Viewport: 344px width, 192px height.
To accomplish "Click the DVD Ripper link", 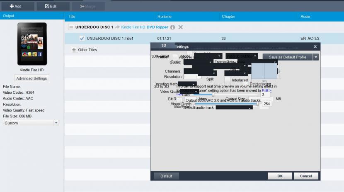I will [x=157, y=27].
